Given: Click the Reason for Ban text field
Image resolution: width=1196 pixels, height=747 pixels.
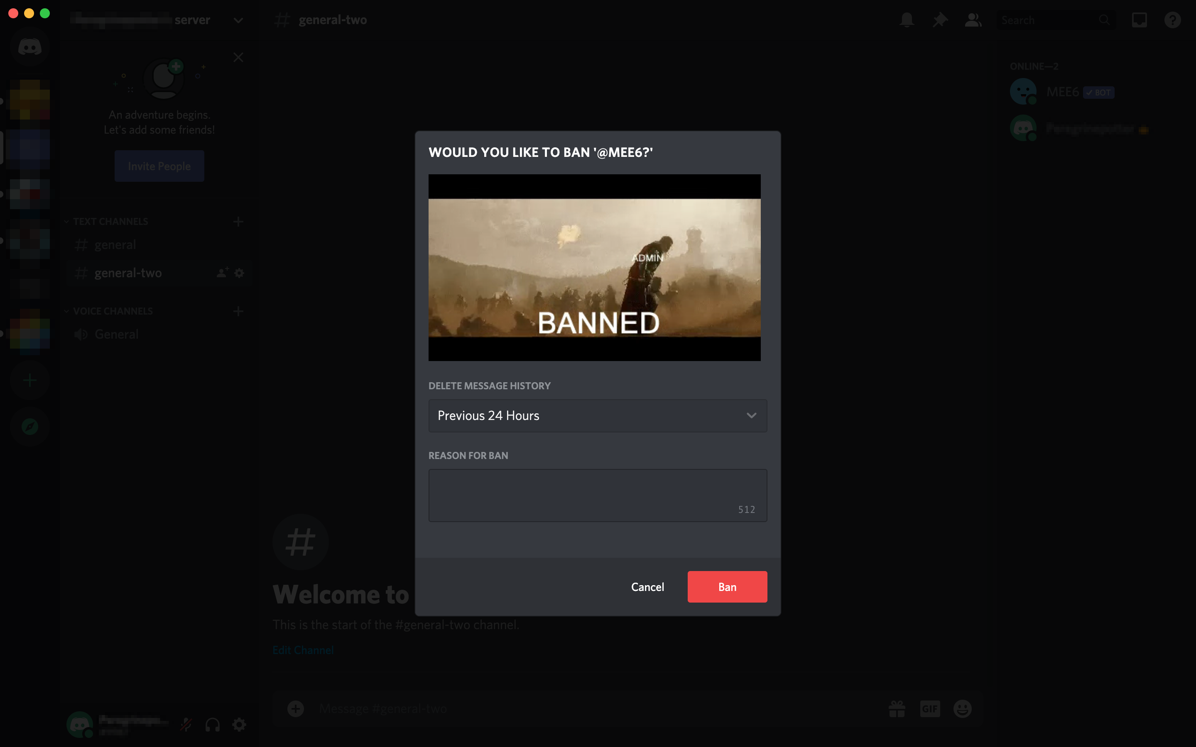Looking at the screenshot, I should (x=597, y=495).
